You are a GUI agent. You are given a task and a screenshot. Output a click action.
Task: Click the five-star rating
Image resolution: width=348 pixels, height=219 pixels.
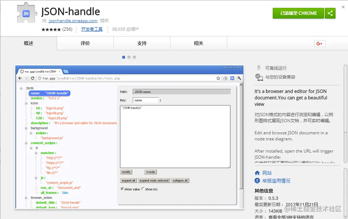point(51,29)
